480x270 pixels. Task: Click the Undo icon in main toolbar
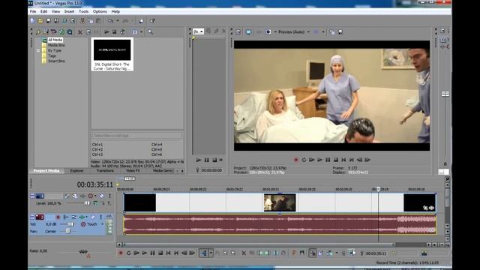(110, 21)
